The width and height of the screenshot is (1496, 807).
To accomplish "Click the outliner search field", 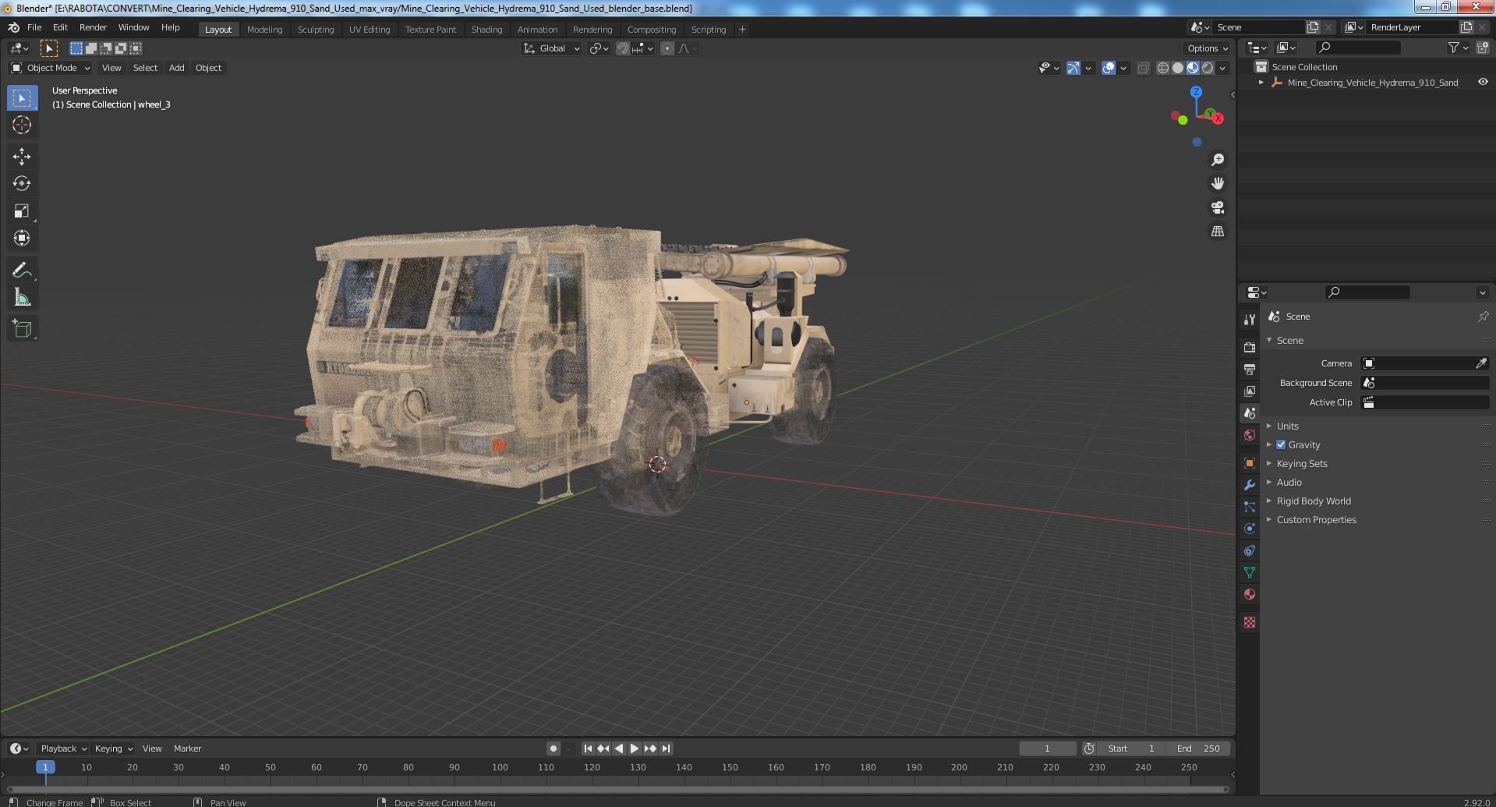I will coord(1357,48).
